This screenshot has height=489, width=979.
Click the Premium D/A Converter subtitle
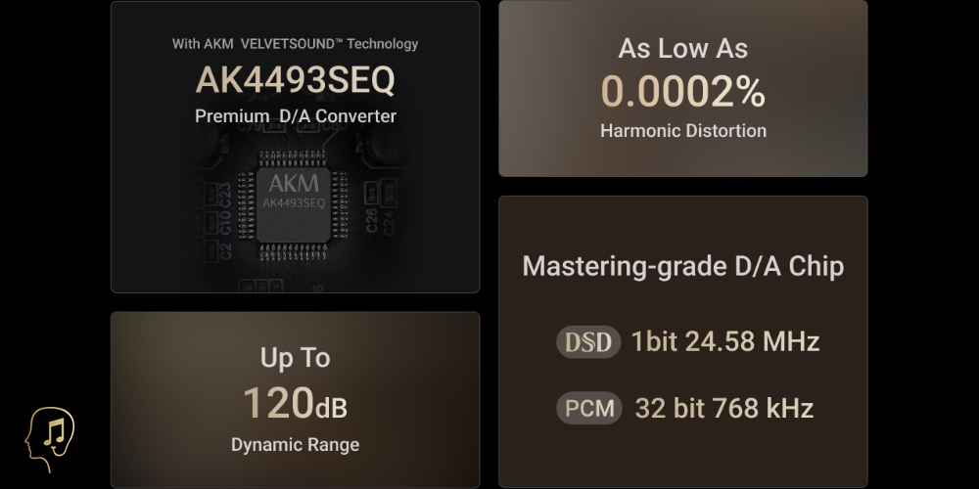coord(295,116)
